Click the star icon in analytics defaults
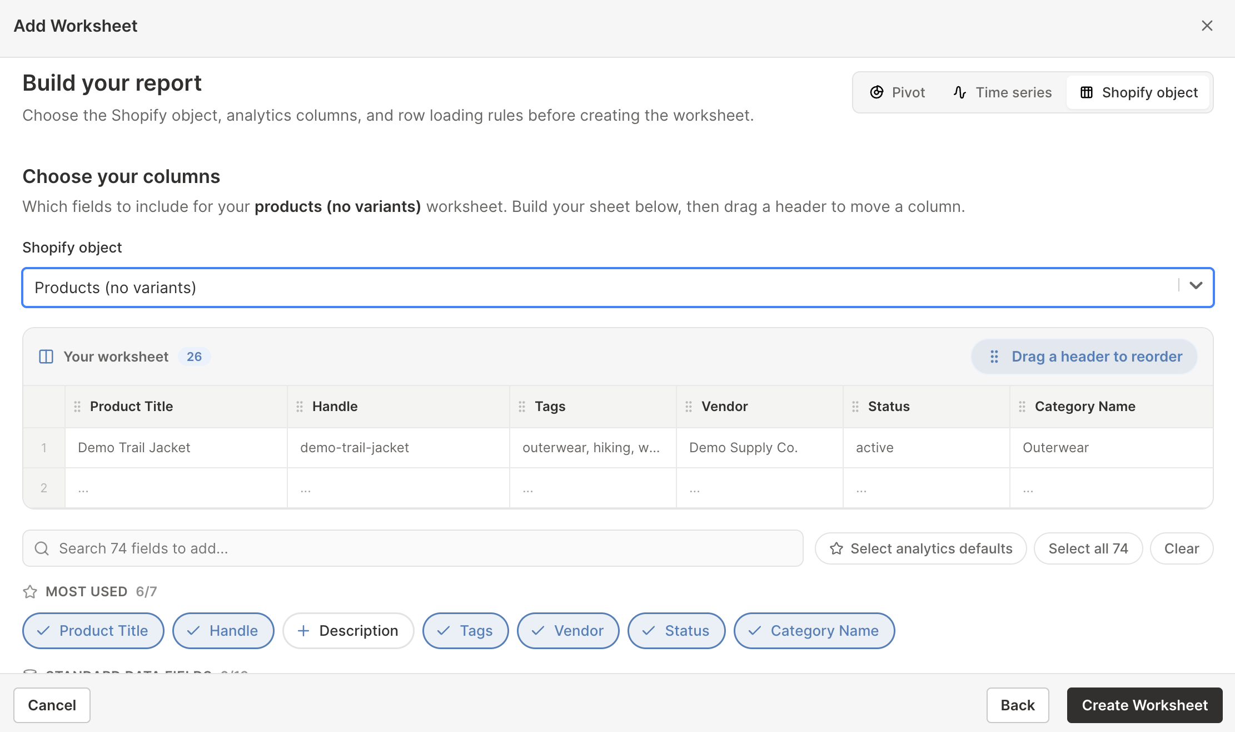 coord(836,548)
